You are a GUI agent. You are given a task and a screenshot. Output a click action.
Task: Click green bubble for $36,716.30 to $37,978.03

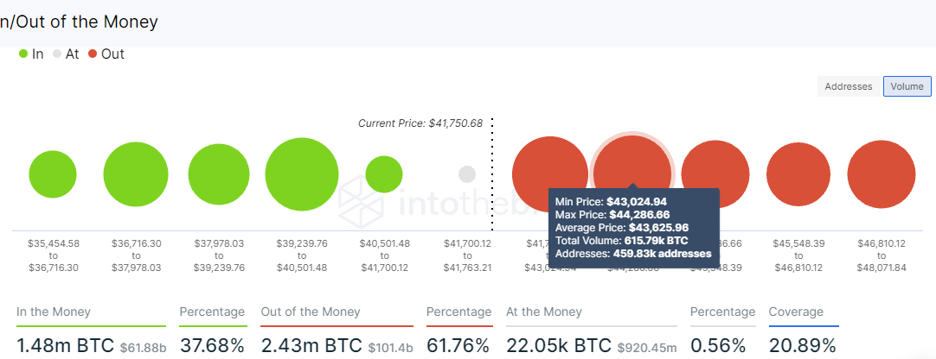point(136,174)
